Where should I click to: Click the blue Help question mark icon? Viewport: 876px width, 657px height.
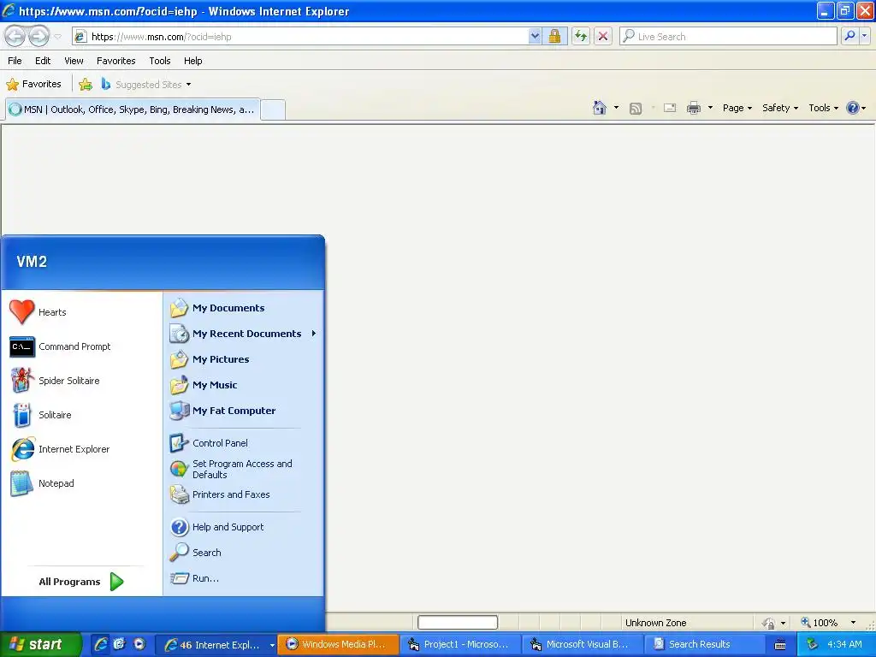point(853,108)
